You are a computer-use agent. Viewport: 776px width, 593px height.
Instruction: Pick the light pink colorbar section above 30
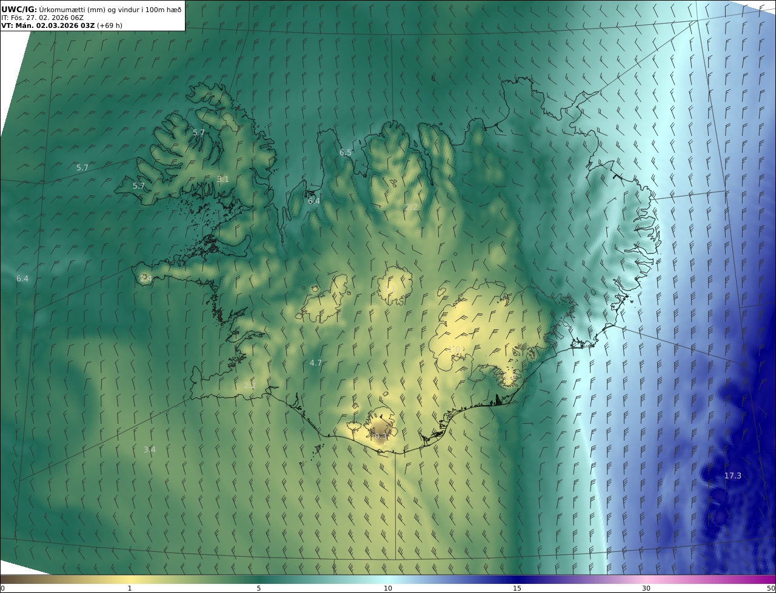click(x=646, y=579)
